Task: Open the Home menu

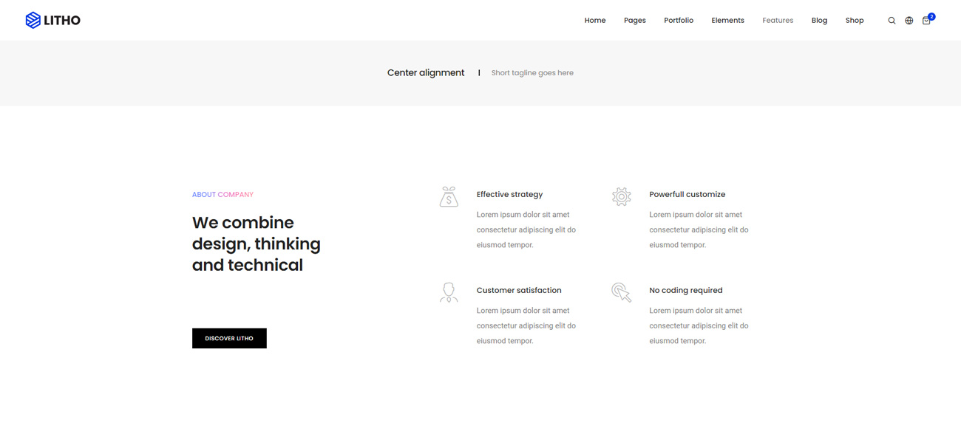Action: 595,21
